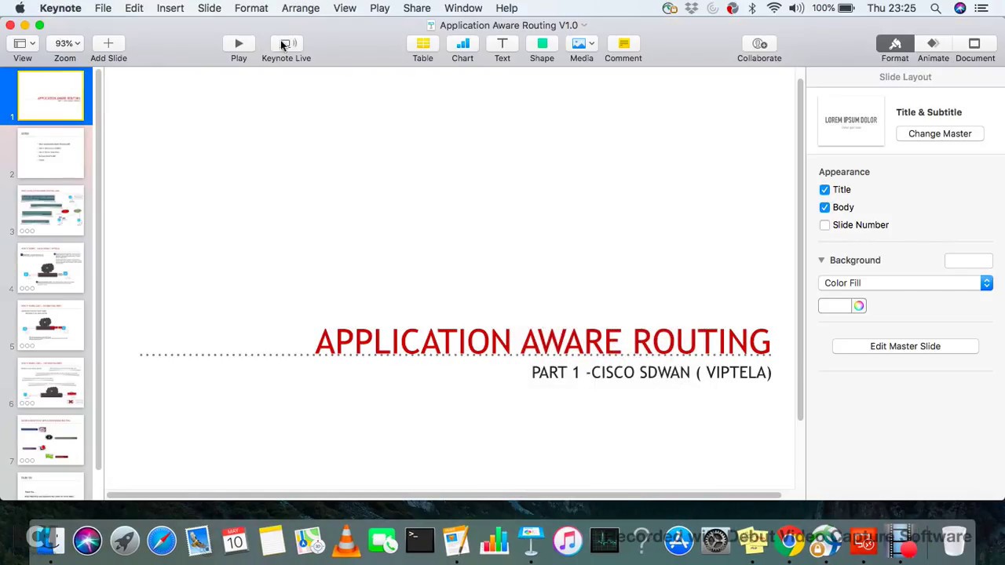The image size is (1005, 565).
Task: Click the Bluetooth menu bar icon
Action: pyautogui.click(x=752, y=8)
